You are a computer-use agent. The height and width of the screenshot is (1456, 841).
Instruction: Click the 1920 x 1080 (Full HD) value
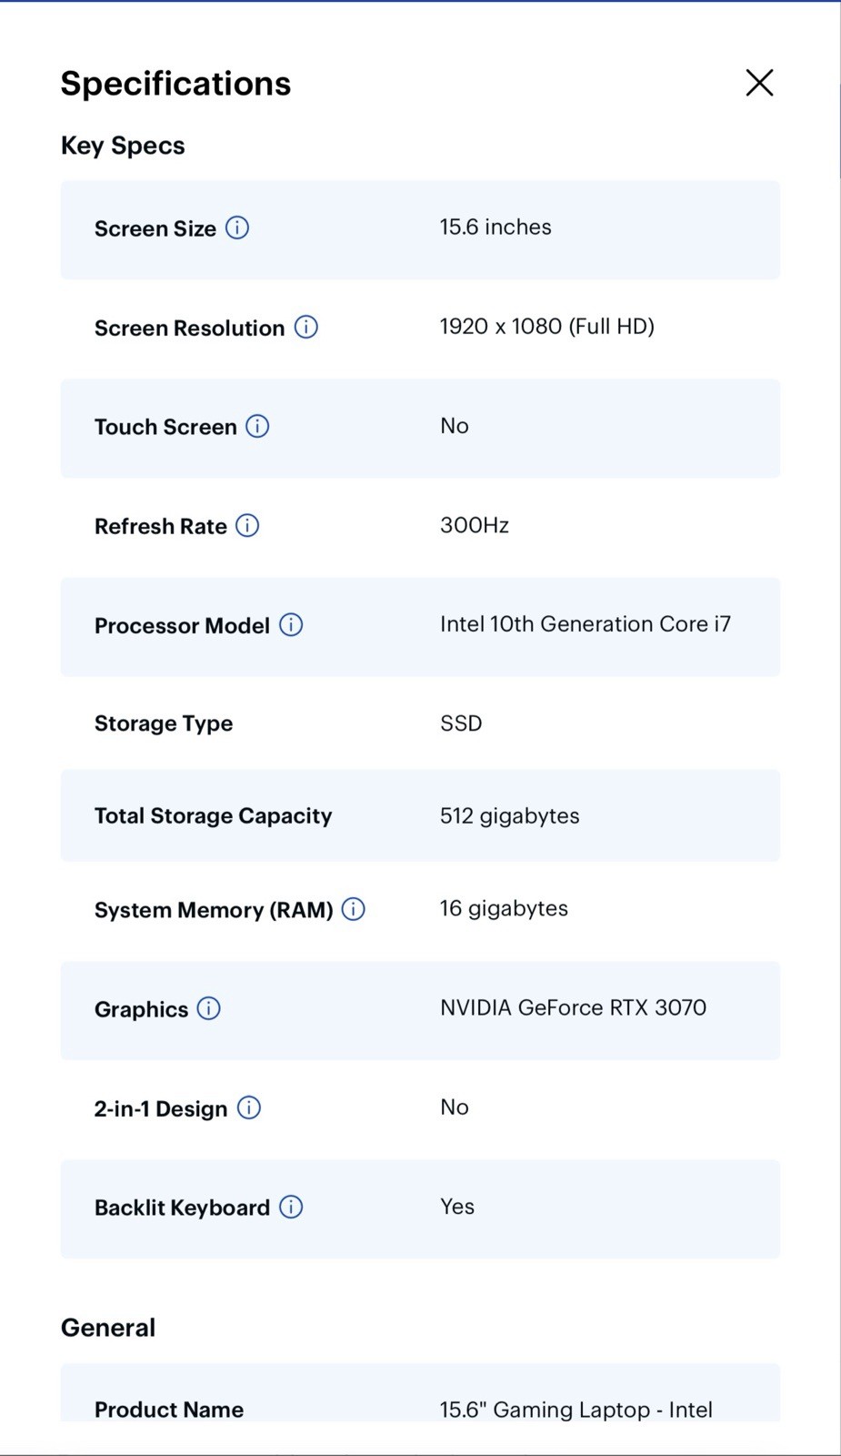[547, 327]
